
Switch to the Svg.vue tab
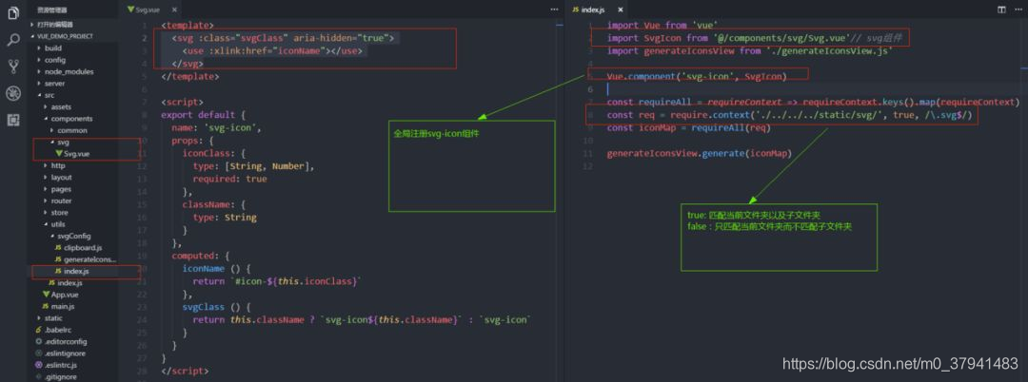(148, 10)
